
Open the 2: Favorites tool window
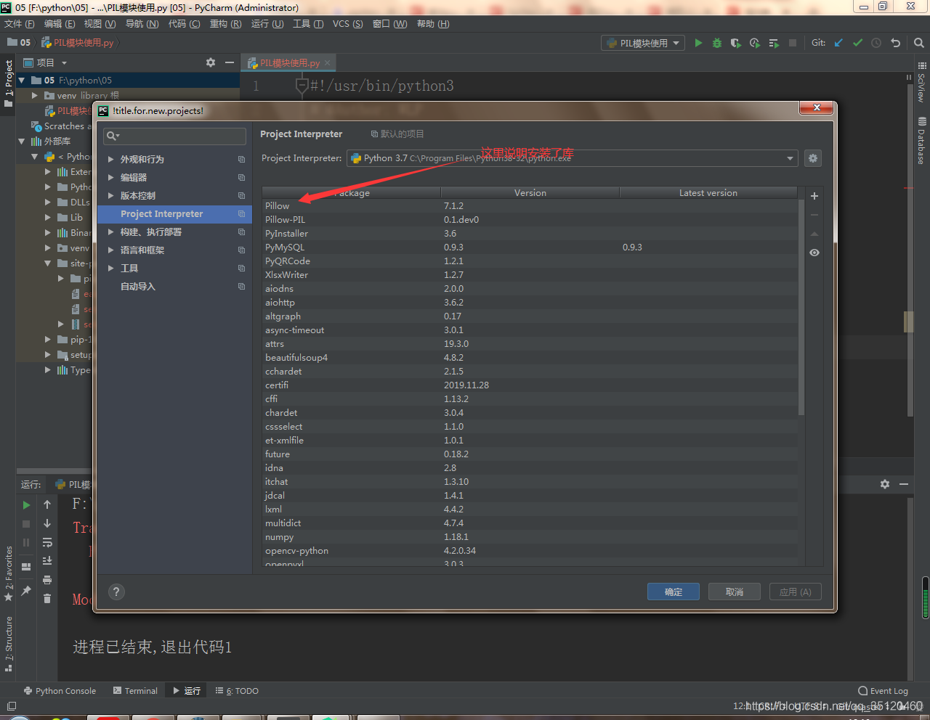[x=9, y=573]
